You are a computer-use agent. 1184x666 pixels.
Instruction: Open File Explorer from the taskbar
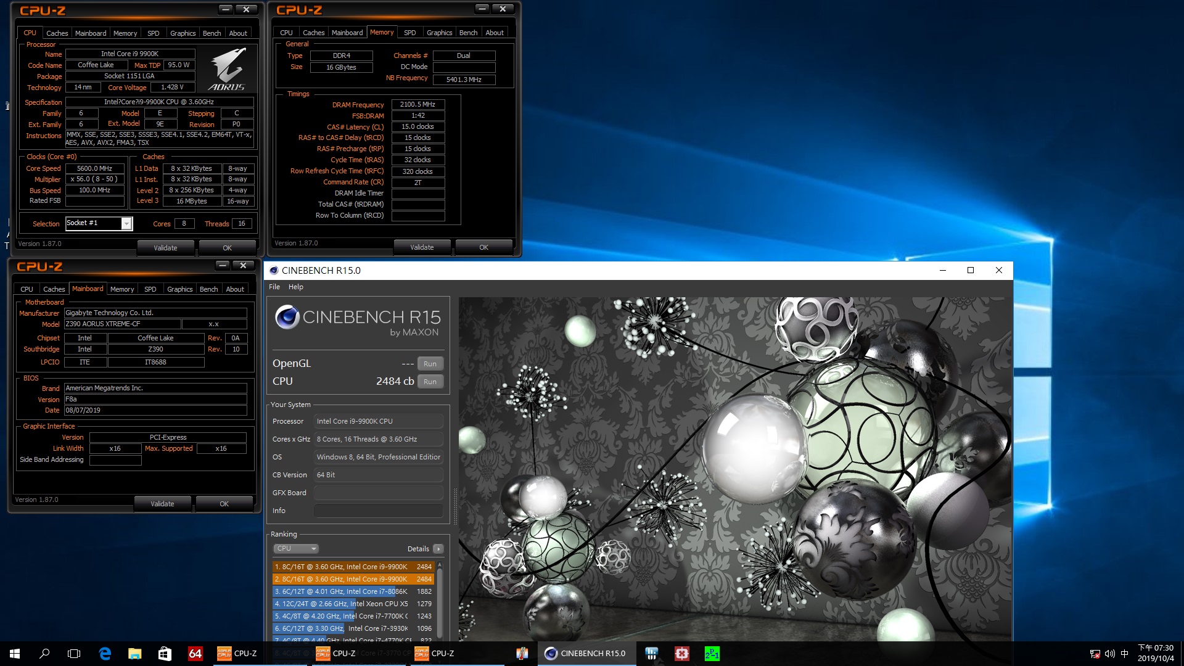coord(134,654)
